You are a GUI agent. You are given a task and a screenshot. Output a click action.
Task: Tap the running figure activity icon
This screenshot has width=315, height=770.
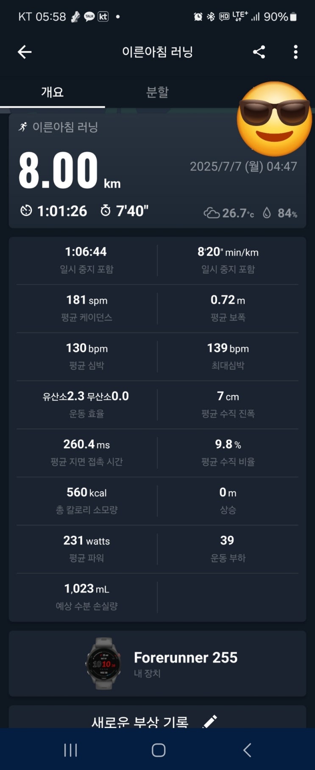23,127
